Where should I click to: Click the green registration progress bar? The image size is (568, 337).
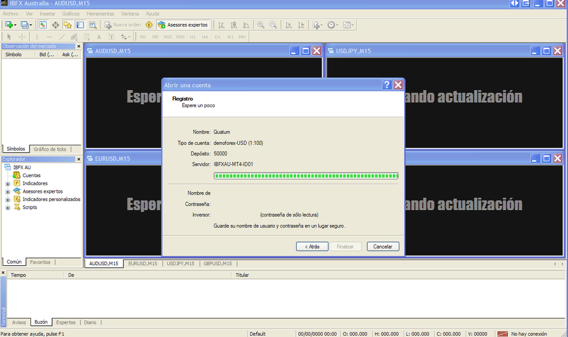306,175
